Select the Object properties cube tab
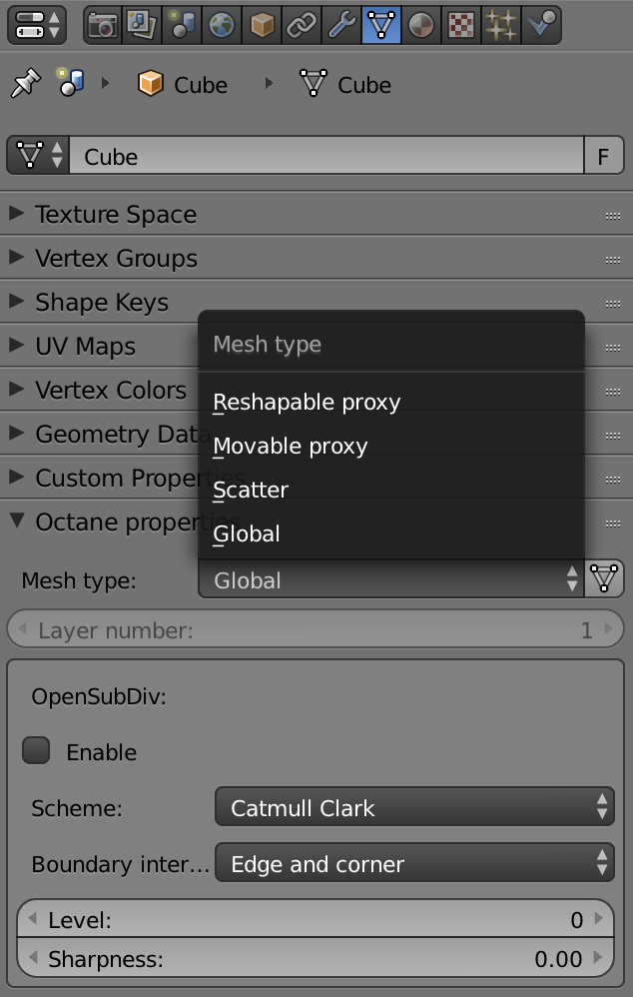The image size is (633, 997). pos(262,25)
